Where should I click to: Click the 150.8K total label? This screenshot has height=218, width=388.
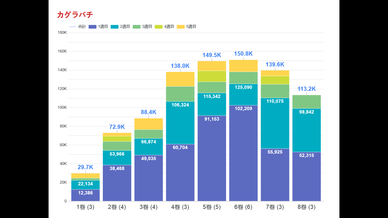[243, 54]
